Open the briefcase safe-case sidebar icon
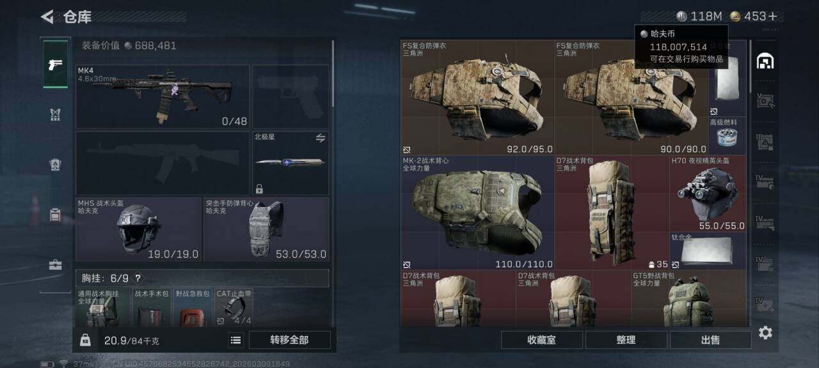This screenshot has width=819, height=368. [56, 264]
